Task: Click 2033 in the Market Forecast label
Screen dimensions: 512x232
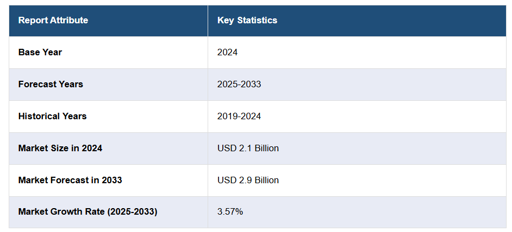Action: click(112, 180)
